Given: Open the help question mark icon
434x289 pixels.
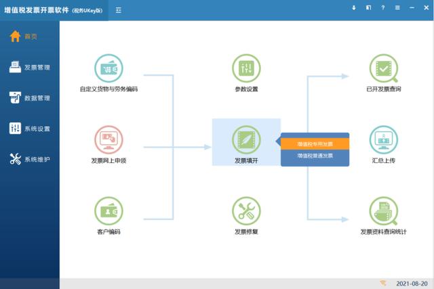Looking at the screenshot, I should tap(383, 8).
